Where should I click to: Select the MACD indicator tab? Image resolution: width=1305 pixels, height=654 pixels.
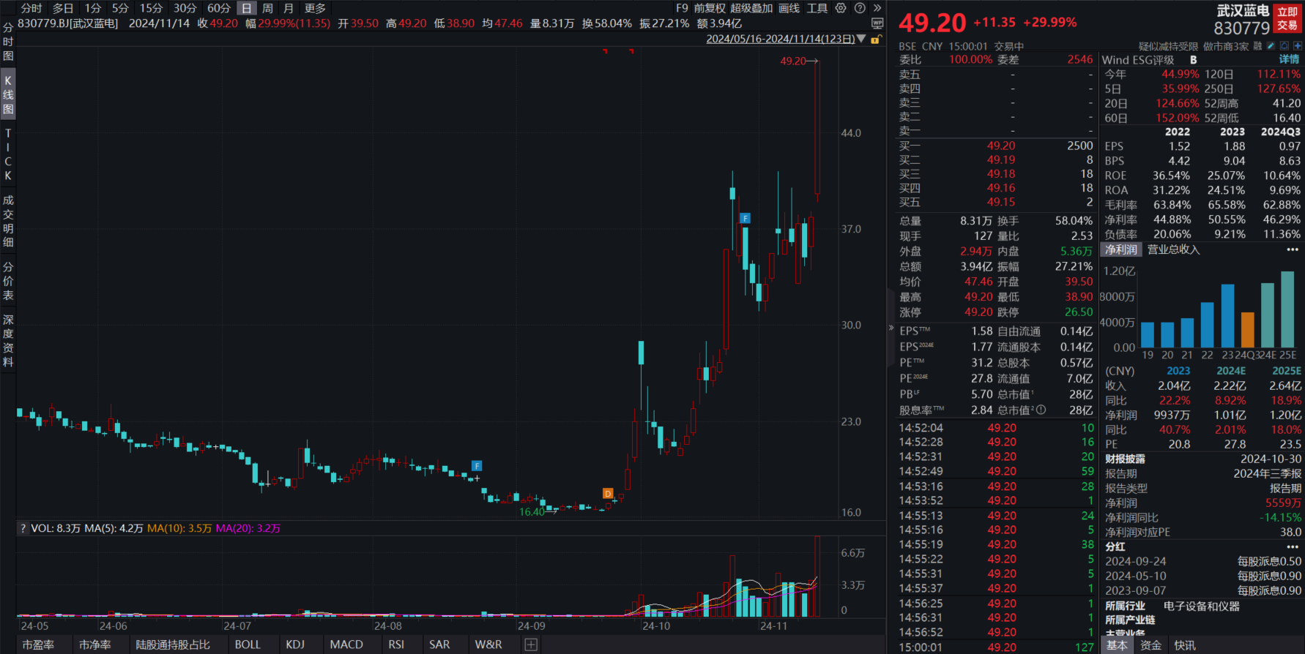pos(346,644)
